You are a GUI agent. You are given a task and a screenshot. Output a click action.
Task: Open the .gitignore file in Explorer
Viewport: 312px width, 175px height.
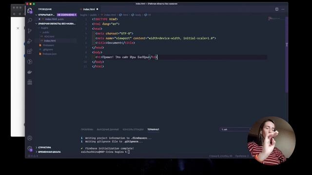(48, 50)
